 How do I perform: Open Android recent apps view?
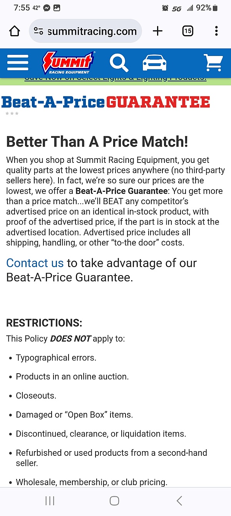pos(50,501)
